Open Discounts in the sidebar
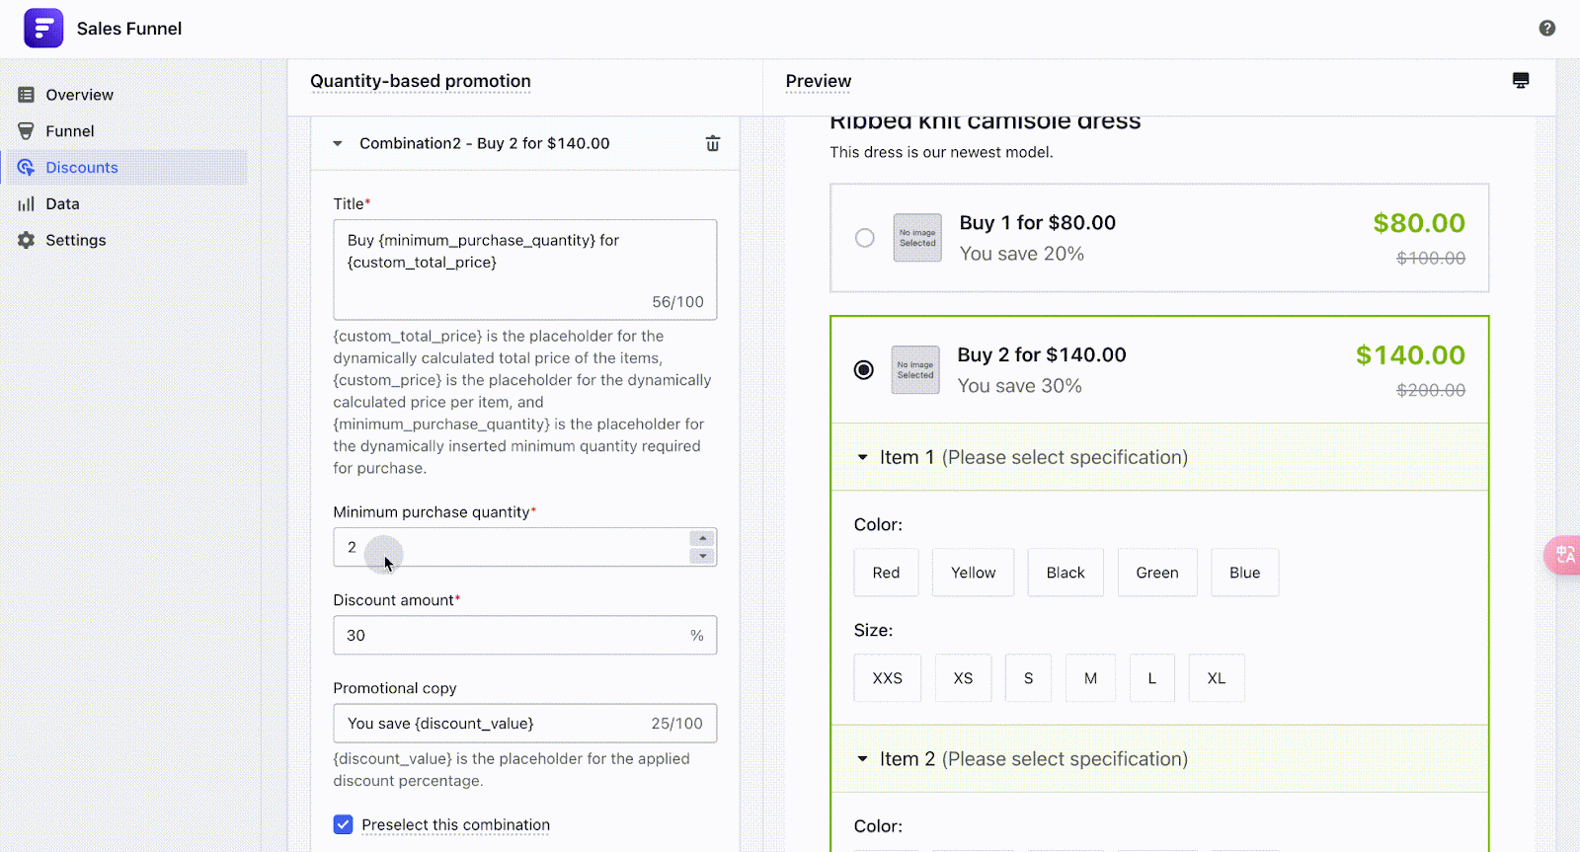Screen dimensions: 1580x852 click(126, 168)
